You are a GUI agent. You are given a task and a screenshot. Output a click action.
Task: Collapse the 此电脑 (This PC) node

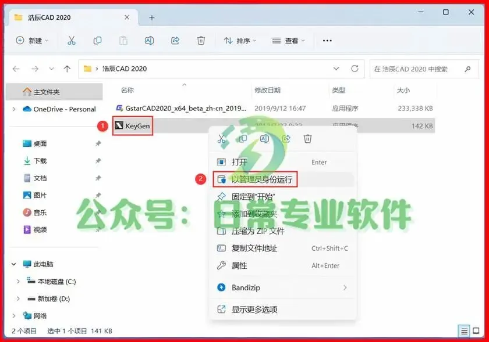14,264
